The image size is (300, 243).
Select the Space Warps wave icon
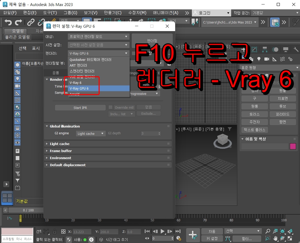(282, 59)
